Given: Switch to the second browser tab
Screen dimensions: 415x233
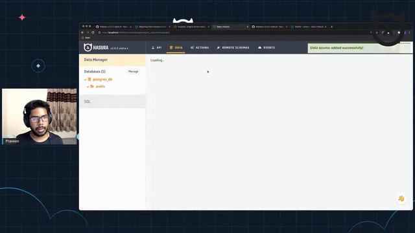Looking at the screenshot, I should 152,27.
